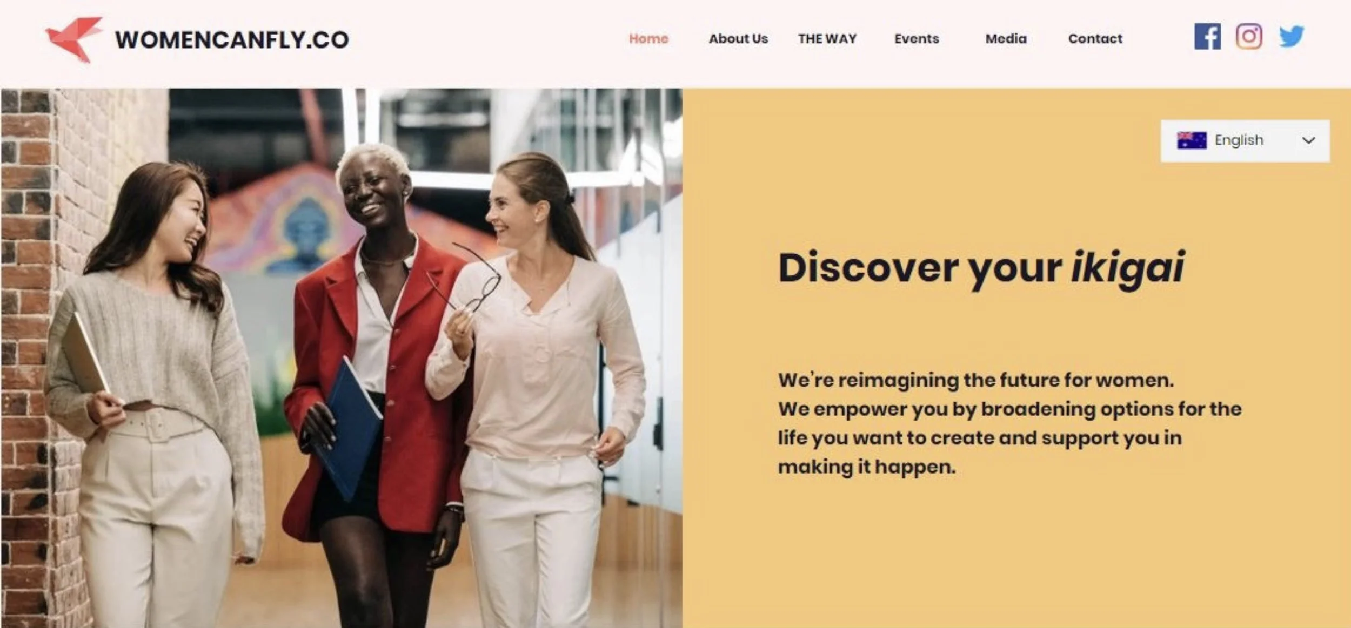This screenshot has height=628, width=1351.
Task: Open the English language selector
Action: point(1245,141)
